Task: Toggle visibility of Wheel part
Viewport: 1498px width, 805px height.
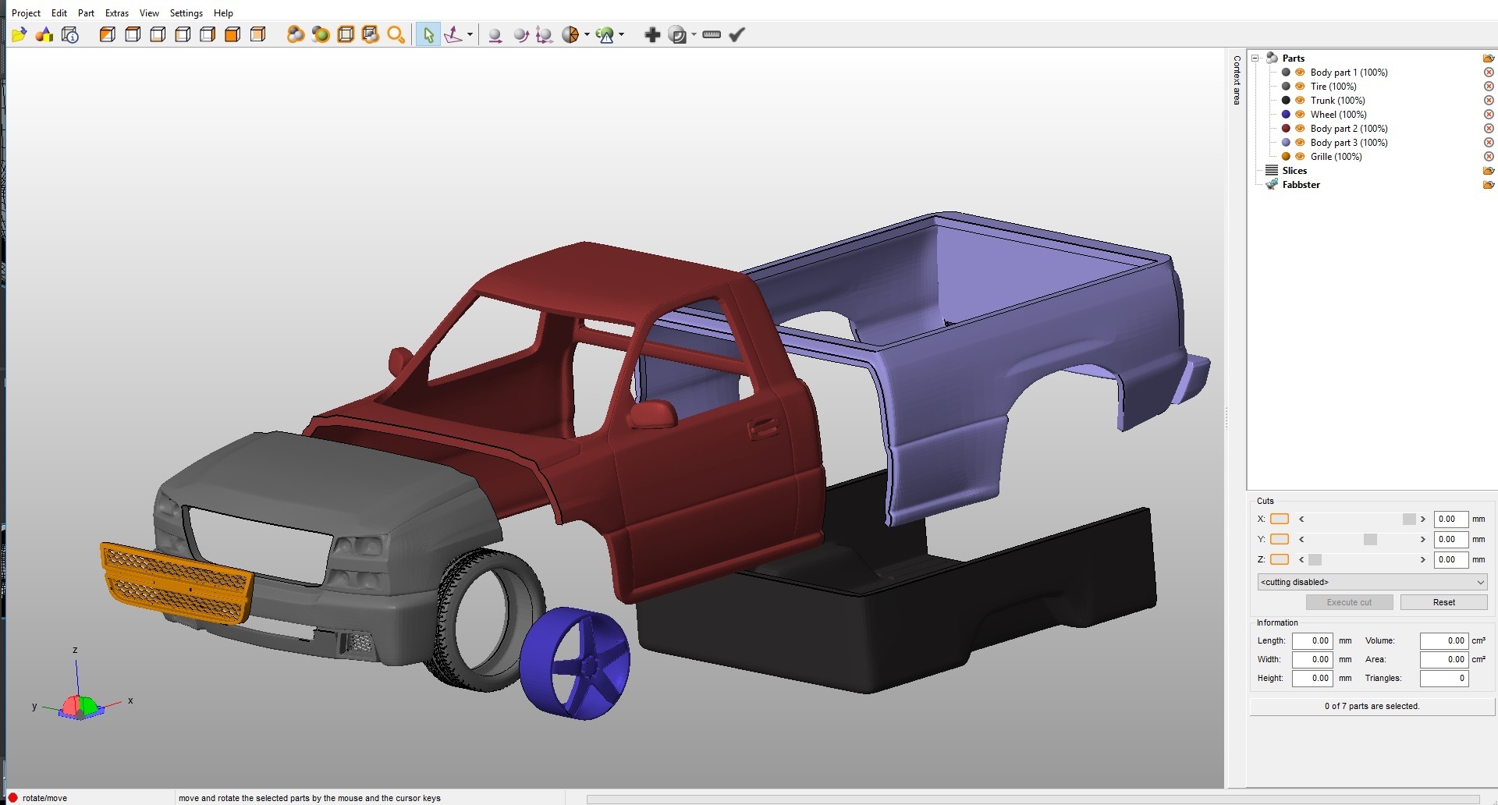Action: (1300, 115)
